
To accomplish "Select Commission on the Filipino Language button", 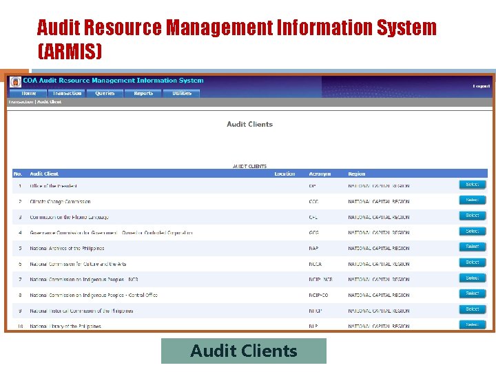I will (473, 216).
